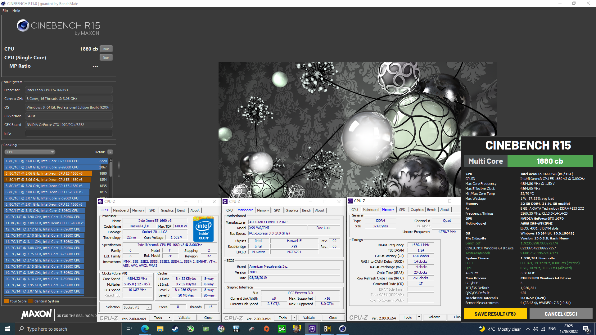Click Close in the middle CPU-Z window

coord(333,318)
